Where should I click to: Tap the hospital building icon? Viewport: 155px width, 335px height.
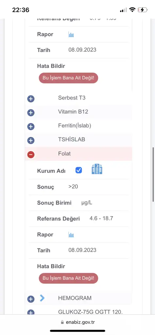click(x=97, y=169)
